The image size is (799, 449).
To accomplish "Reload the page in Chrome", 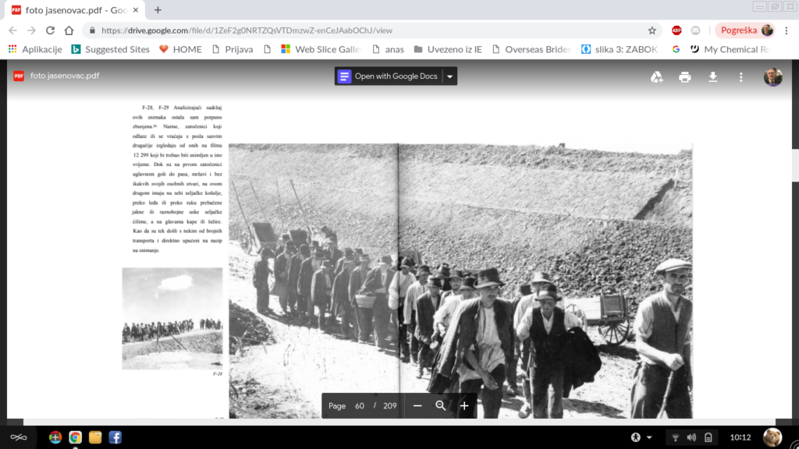I will coord(51,30).
